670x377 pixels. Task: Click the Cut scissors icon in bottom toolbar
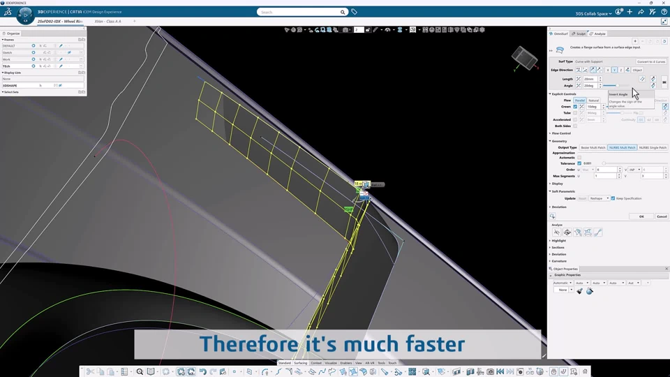pyautogui.click(x=90, y=371)
